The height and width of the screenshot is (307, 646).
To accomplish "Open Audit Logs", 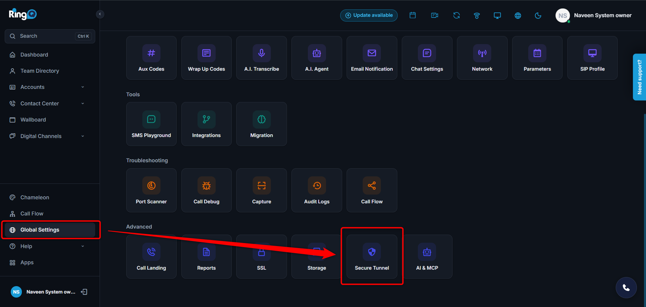I will 317,191.
